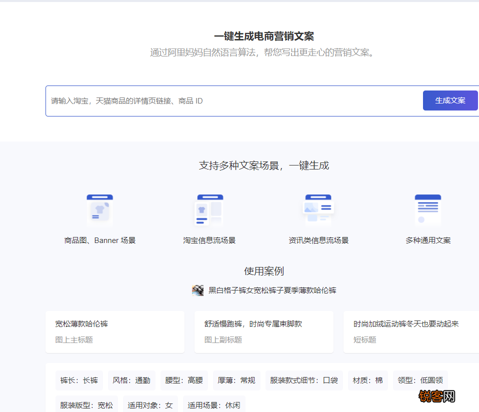Click the 裤长：长裤 tag
This screenshot has width=479, height=412.
(79, 380)
